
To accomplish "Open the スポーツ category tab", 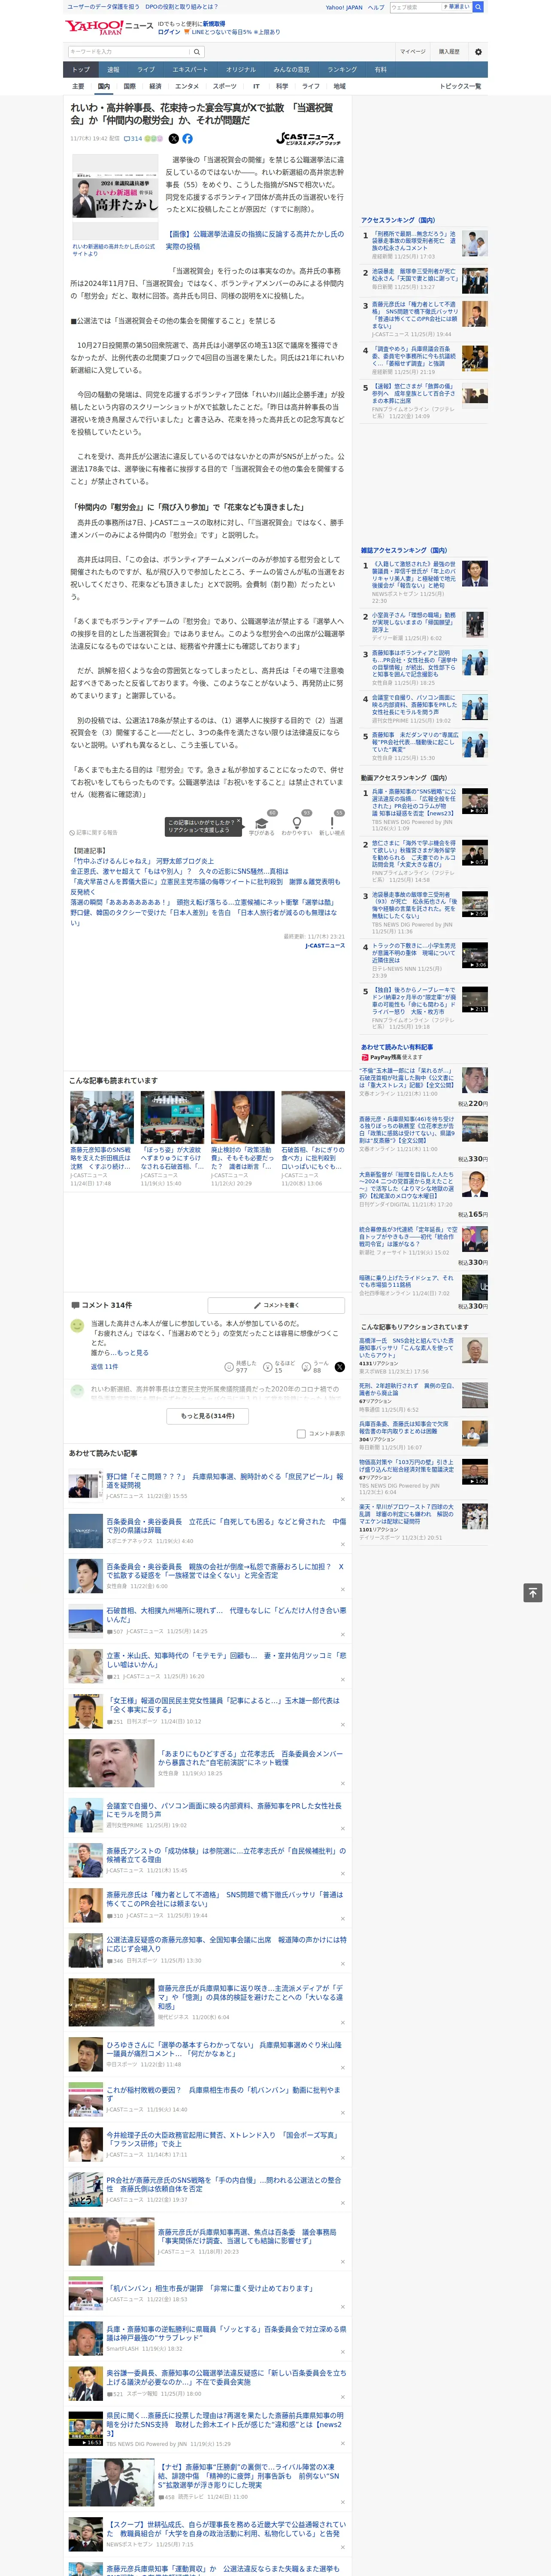I will coord(224,86).
